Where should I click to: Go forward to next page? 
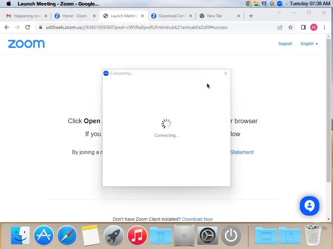(17, 27)
